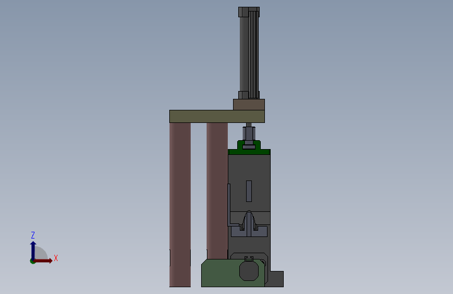Click the blue Z axis arrow of the triad

tap(33, 250)
